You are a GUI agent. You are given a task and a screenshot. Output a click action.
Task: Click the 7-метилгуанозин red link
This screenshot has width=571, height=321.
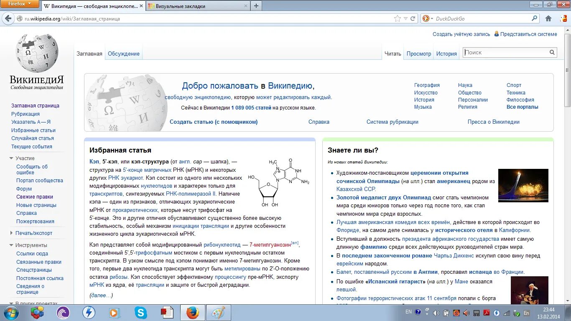270,245
